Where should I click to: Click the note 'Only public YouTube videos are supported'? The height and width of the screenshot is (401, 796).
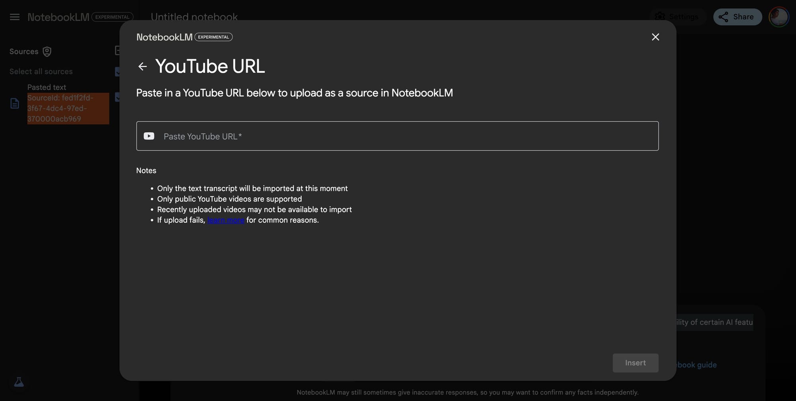tap(229, 199)
